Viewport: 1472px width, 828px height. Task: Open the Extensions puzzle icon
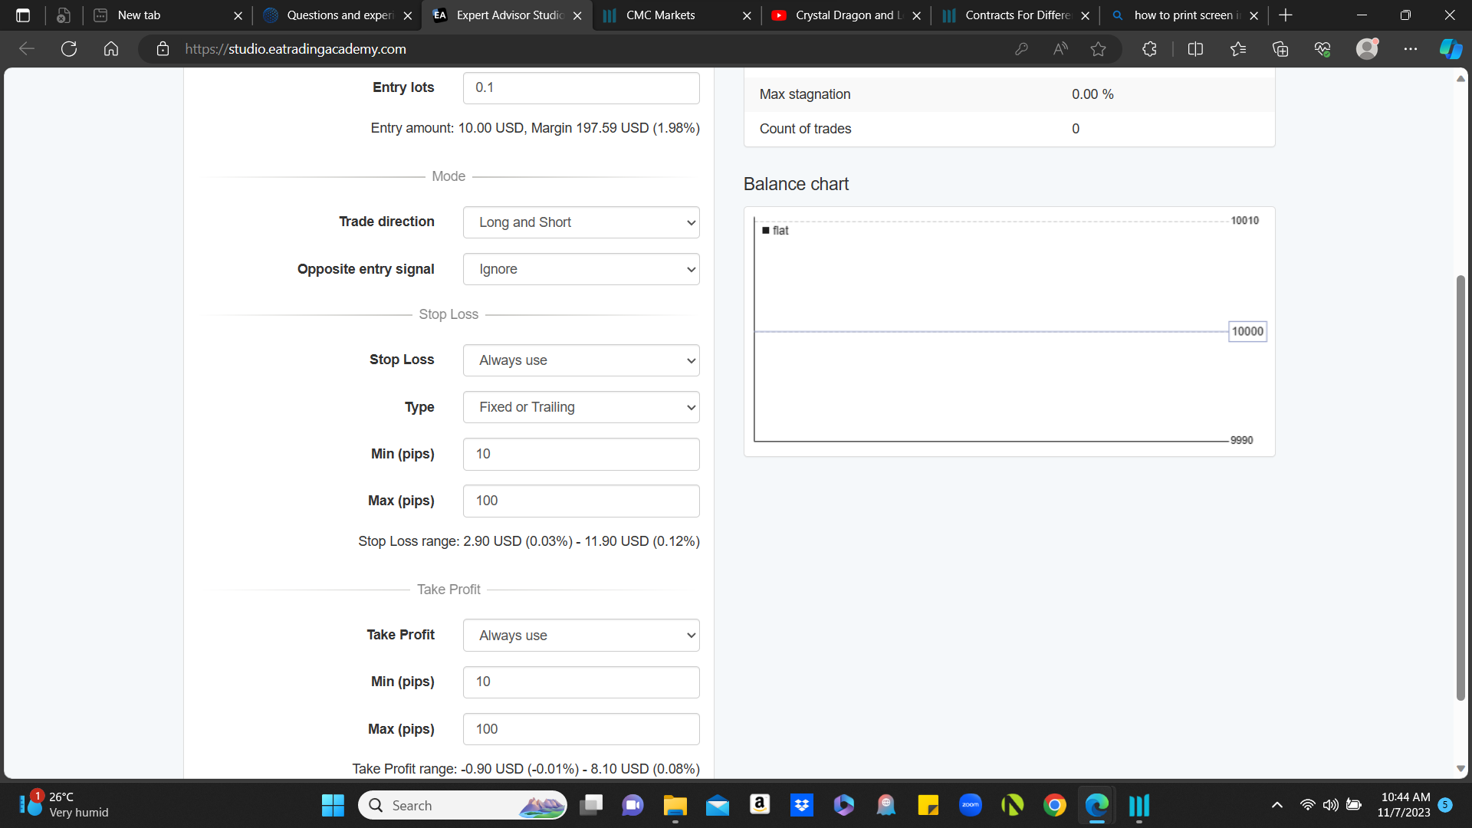[x=1149, y=49]
